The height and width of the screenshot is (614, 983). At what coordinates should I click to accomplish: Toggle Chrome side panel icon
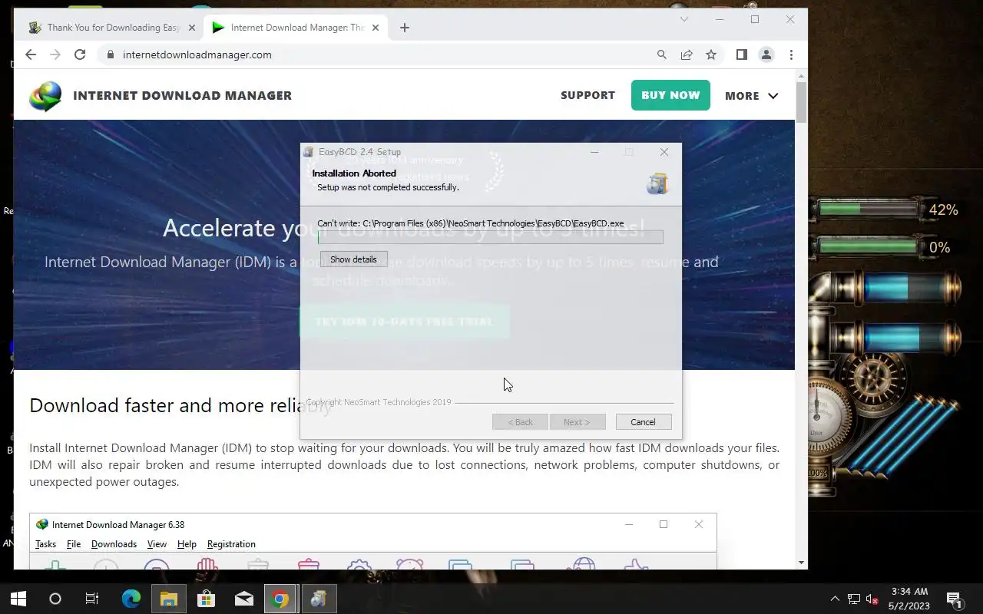(742, 54)
